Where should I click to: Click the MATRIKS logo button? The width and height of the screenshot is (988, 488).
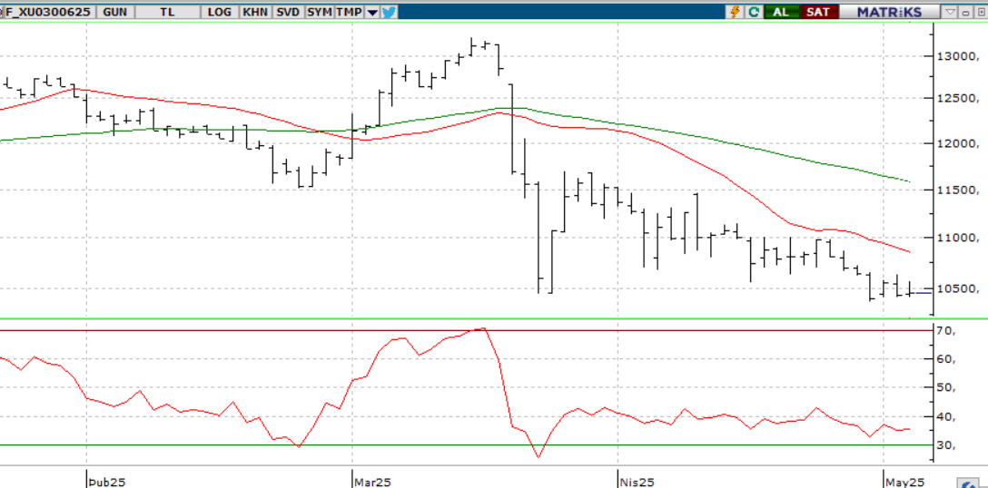[x=889, y=12]
